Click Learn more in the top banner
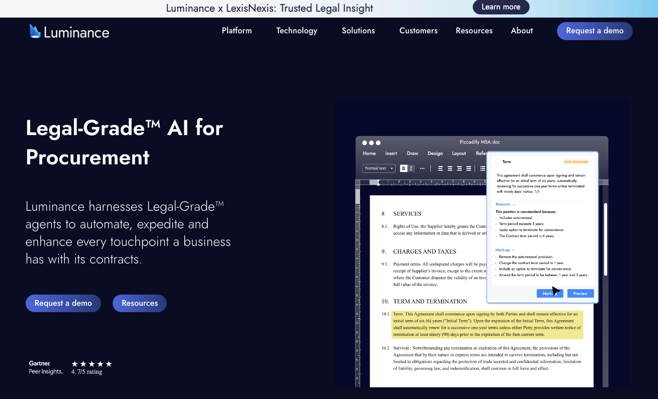This screenshot has height=399, width=658. coord(501,7)
